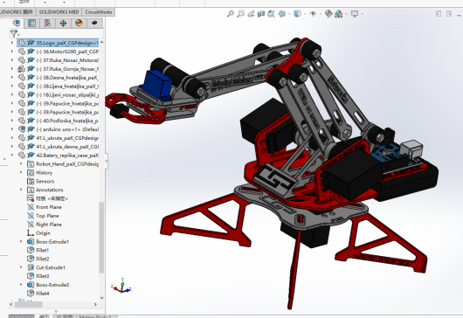Open the View Orientation dropdown arrow
This screenshot has height=318, width=463.
click(289, 14)
